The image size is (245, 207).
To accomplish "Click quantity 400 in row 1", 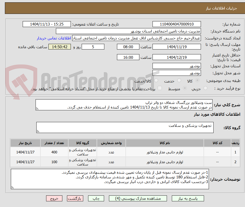I will pyautogui.click(x=54, y=152).
